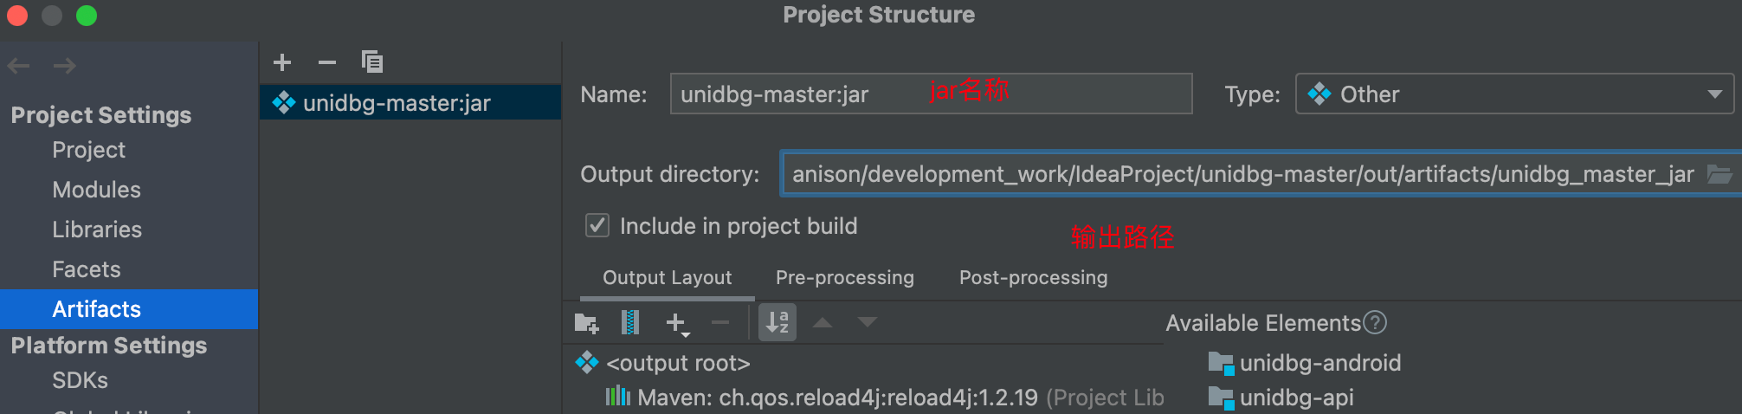Switch to Post-processing tab

[x=1034, y=277]
